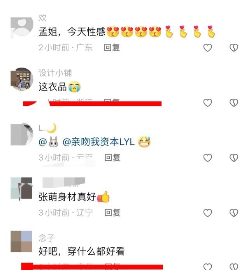Dislike the comment posted by L.
The height and width of the screenshot is (270, 249).
pos(234,158)
